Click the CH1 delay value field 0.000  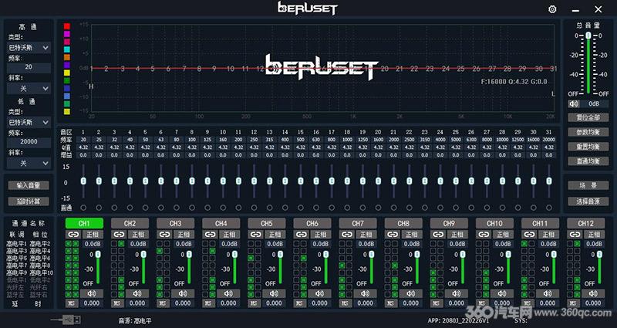click(x=92, y=303)
